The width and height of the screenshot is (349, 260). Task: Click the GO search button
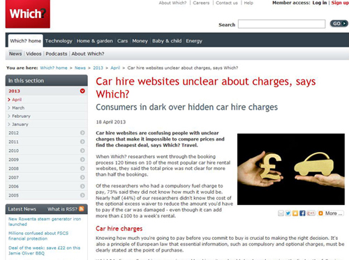(339, 24)
